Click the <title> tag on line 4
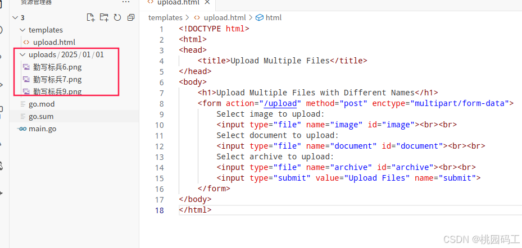This screenshot has width=522, height=248. click(x=214, y=61)
